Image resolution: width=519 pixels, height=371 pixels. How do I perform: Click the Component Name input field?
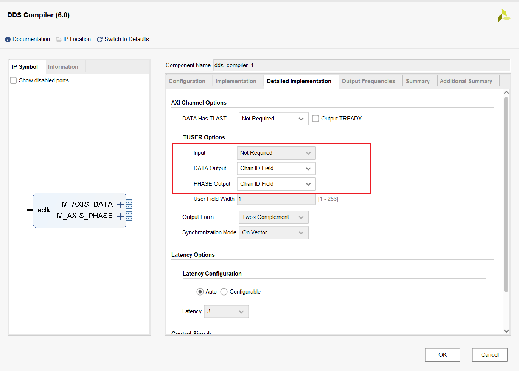361,65
